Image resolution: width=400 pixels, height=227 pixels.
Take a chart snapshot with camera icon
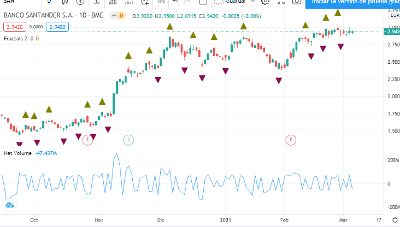(x=296, y=2)
